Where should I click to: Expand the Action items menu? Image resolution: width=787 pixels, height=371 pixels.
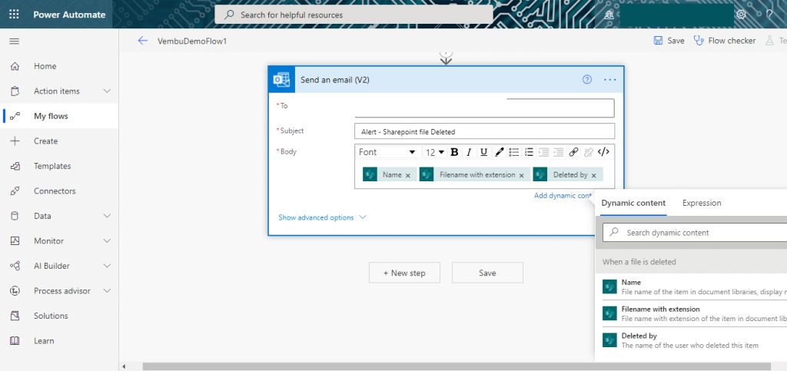[107, 91]
